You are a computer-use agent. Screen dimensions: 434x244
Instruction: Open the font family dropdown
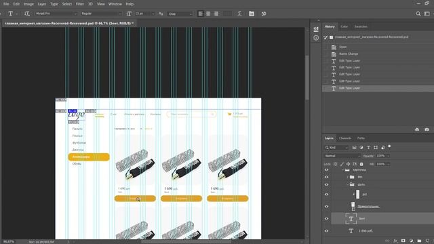point(56,14)
